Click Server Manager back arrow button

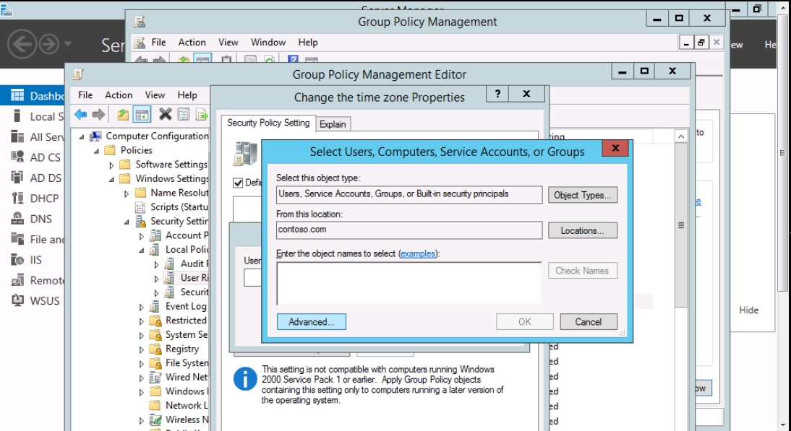[x=22, y=44]
